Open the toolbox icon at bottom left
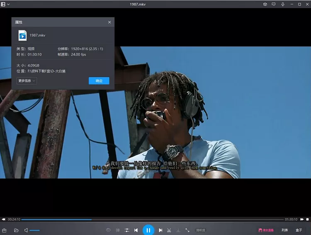 tap(5, 230)
